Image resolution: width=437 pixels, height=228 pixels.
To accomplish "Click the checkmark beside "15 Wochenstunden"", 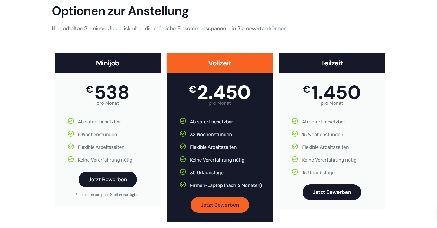I will (295, 134).
